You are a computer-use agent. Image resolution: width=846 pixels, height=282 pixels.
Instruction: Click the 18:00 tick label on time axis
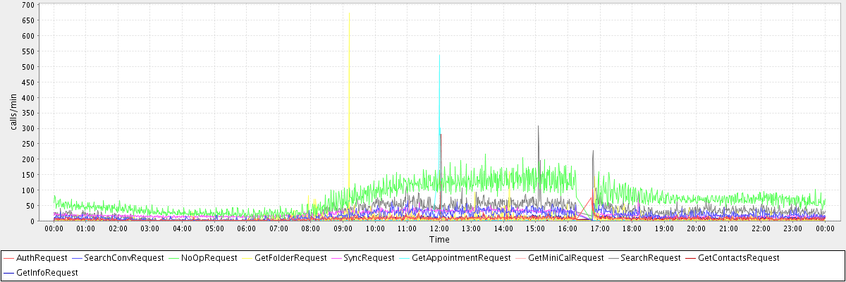point(632,228)
